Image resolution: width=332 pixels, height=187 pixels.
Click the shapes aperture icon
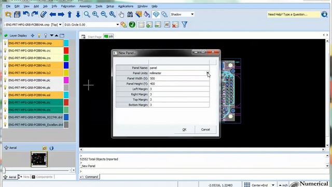coord(123,24)
